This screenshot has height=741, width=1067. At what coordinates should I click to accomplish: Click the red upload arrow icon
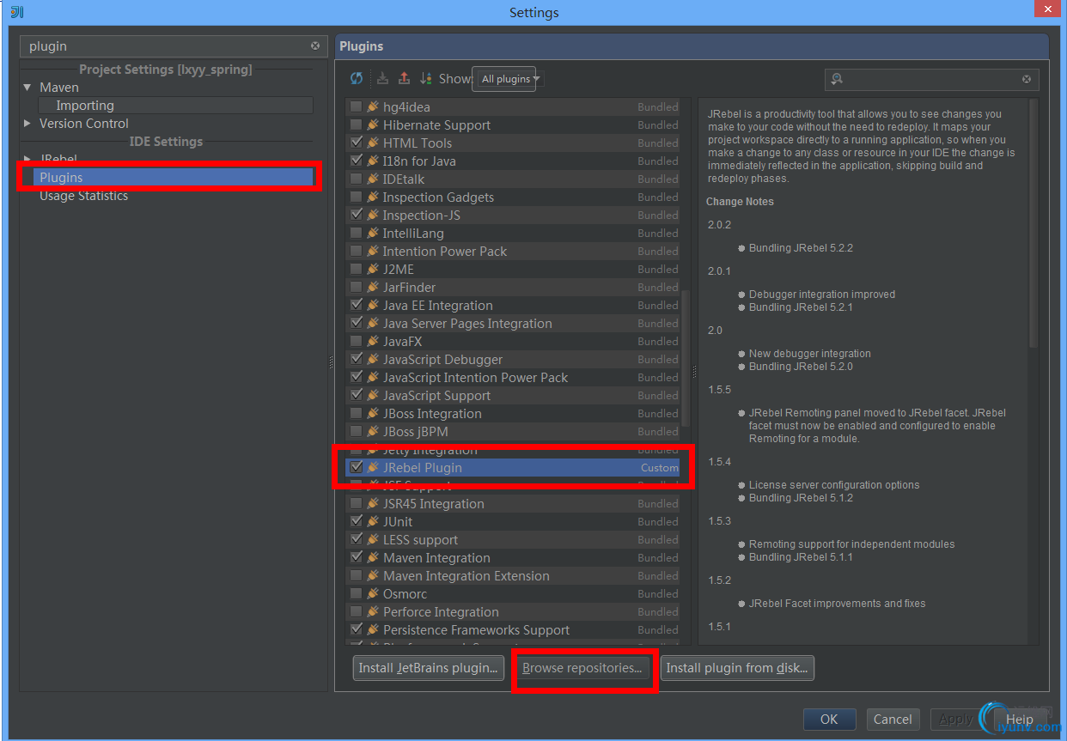coord(405,78)
